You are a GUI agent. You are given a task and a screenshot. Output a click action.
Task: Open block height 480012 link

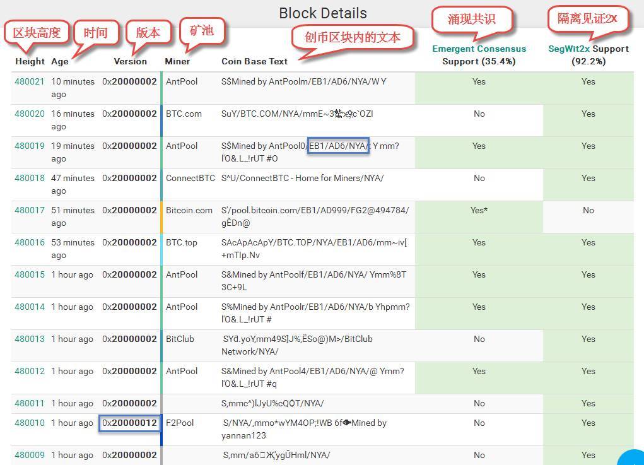click(x=30, y=371)
